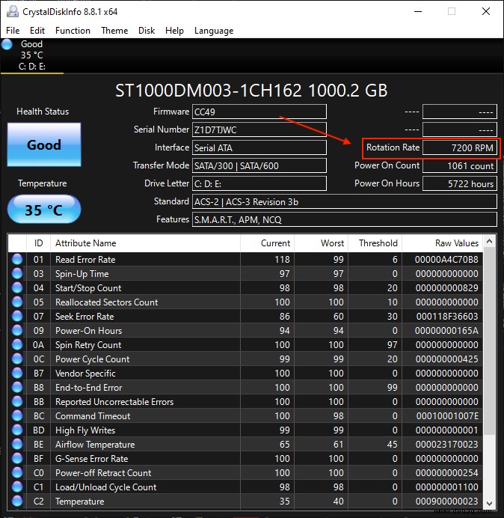Click the Rotation Rate value 7200 RPM
Viewport: 504px width, 518px height.
[459, 147]
